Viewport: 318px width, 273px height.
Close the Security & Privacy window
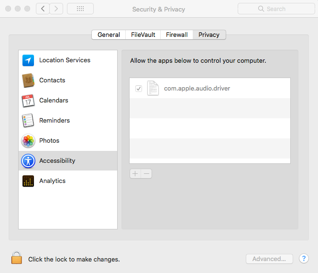tap(8, 9)
